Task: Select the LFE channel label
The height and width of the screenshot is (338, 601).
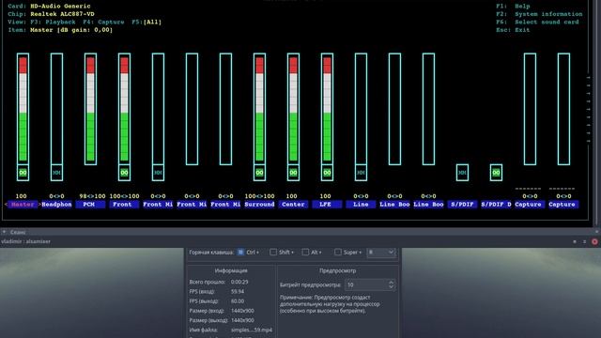Action: tap(327, 205)
